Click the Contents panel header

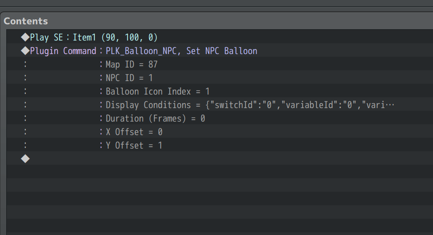[x=26, y=21]
